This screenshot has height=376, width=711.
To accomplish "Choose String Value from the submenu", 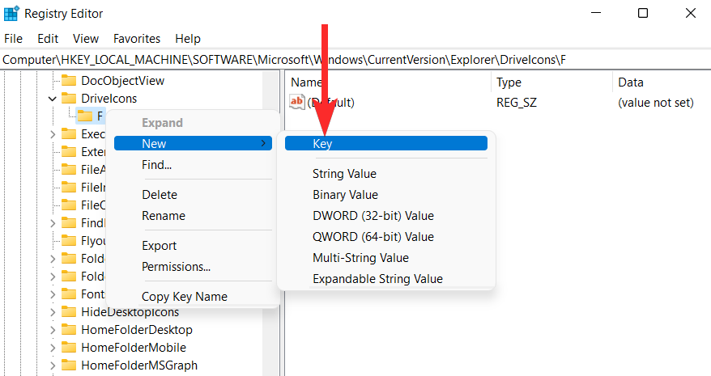I will pos(344,174).
